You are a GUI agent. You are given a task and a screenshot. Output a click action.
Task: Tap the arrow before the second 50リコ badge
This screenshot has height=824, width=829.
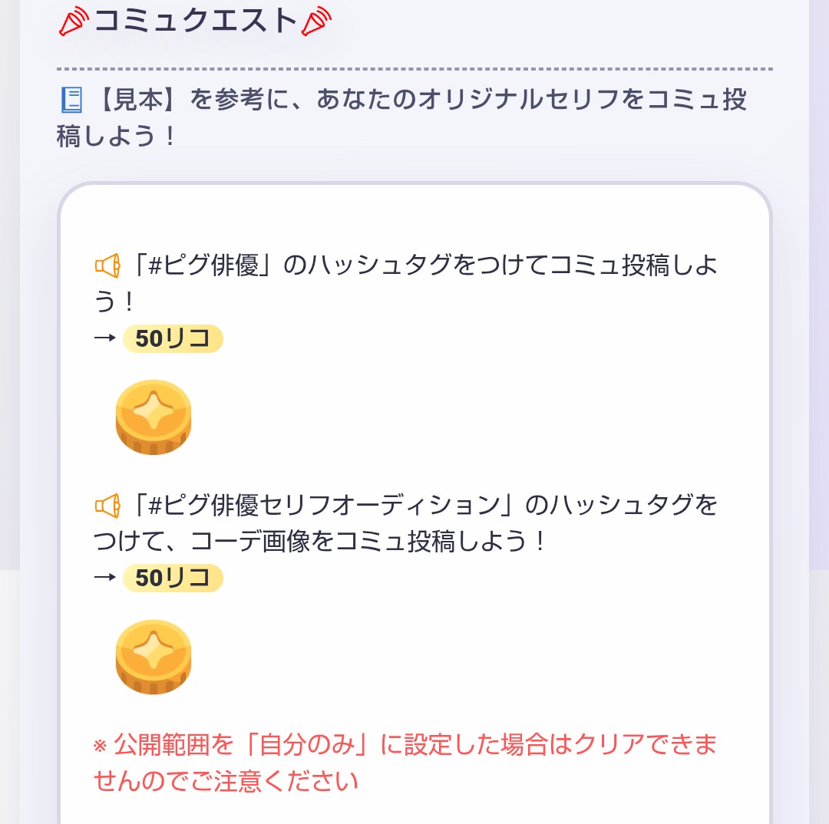[x=104, y=578]
